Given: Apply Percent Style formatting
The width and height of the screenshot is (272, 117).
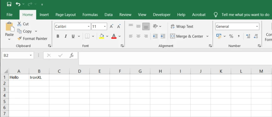Looking at the screenshot, I should tap(231, 36).
